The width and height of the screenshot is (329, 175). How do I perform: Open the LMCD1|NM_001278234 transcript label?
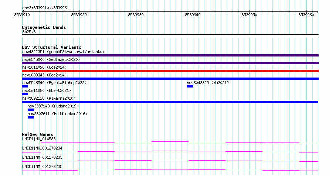click(42, 148)
